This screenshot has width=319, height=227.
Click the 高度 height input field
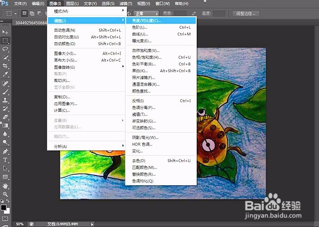click(219, 14)
